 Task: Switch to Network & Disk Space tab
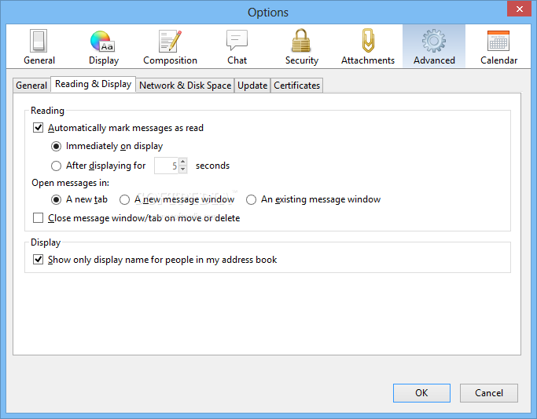tap(186, 86)
